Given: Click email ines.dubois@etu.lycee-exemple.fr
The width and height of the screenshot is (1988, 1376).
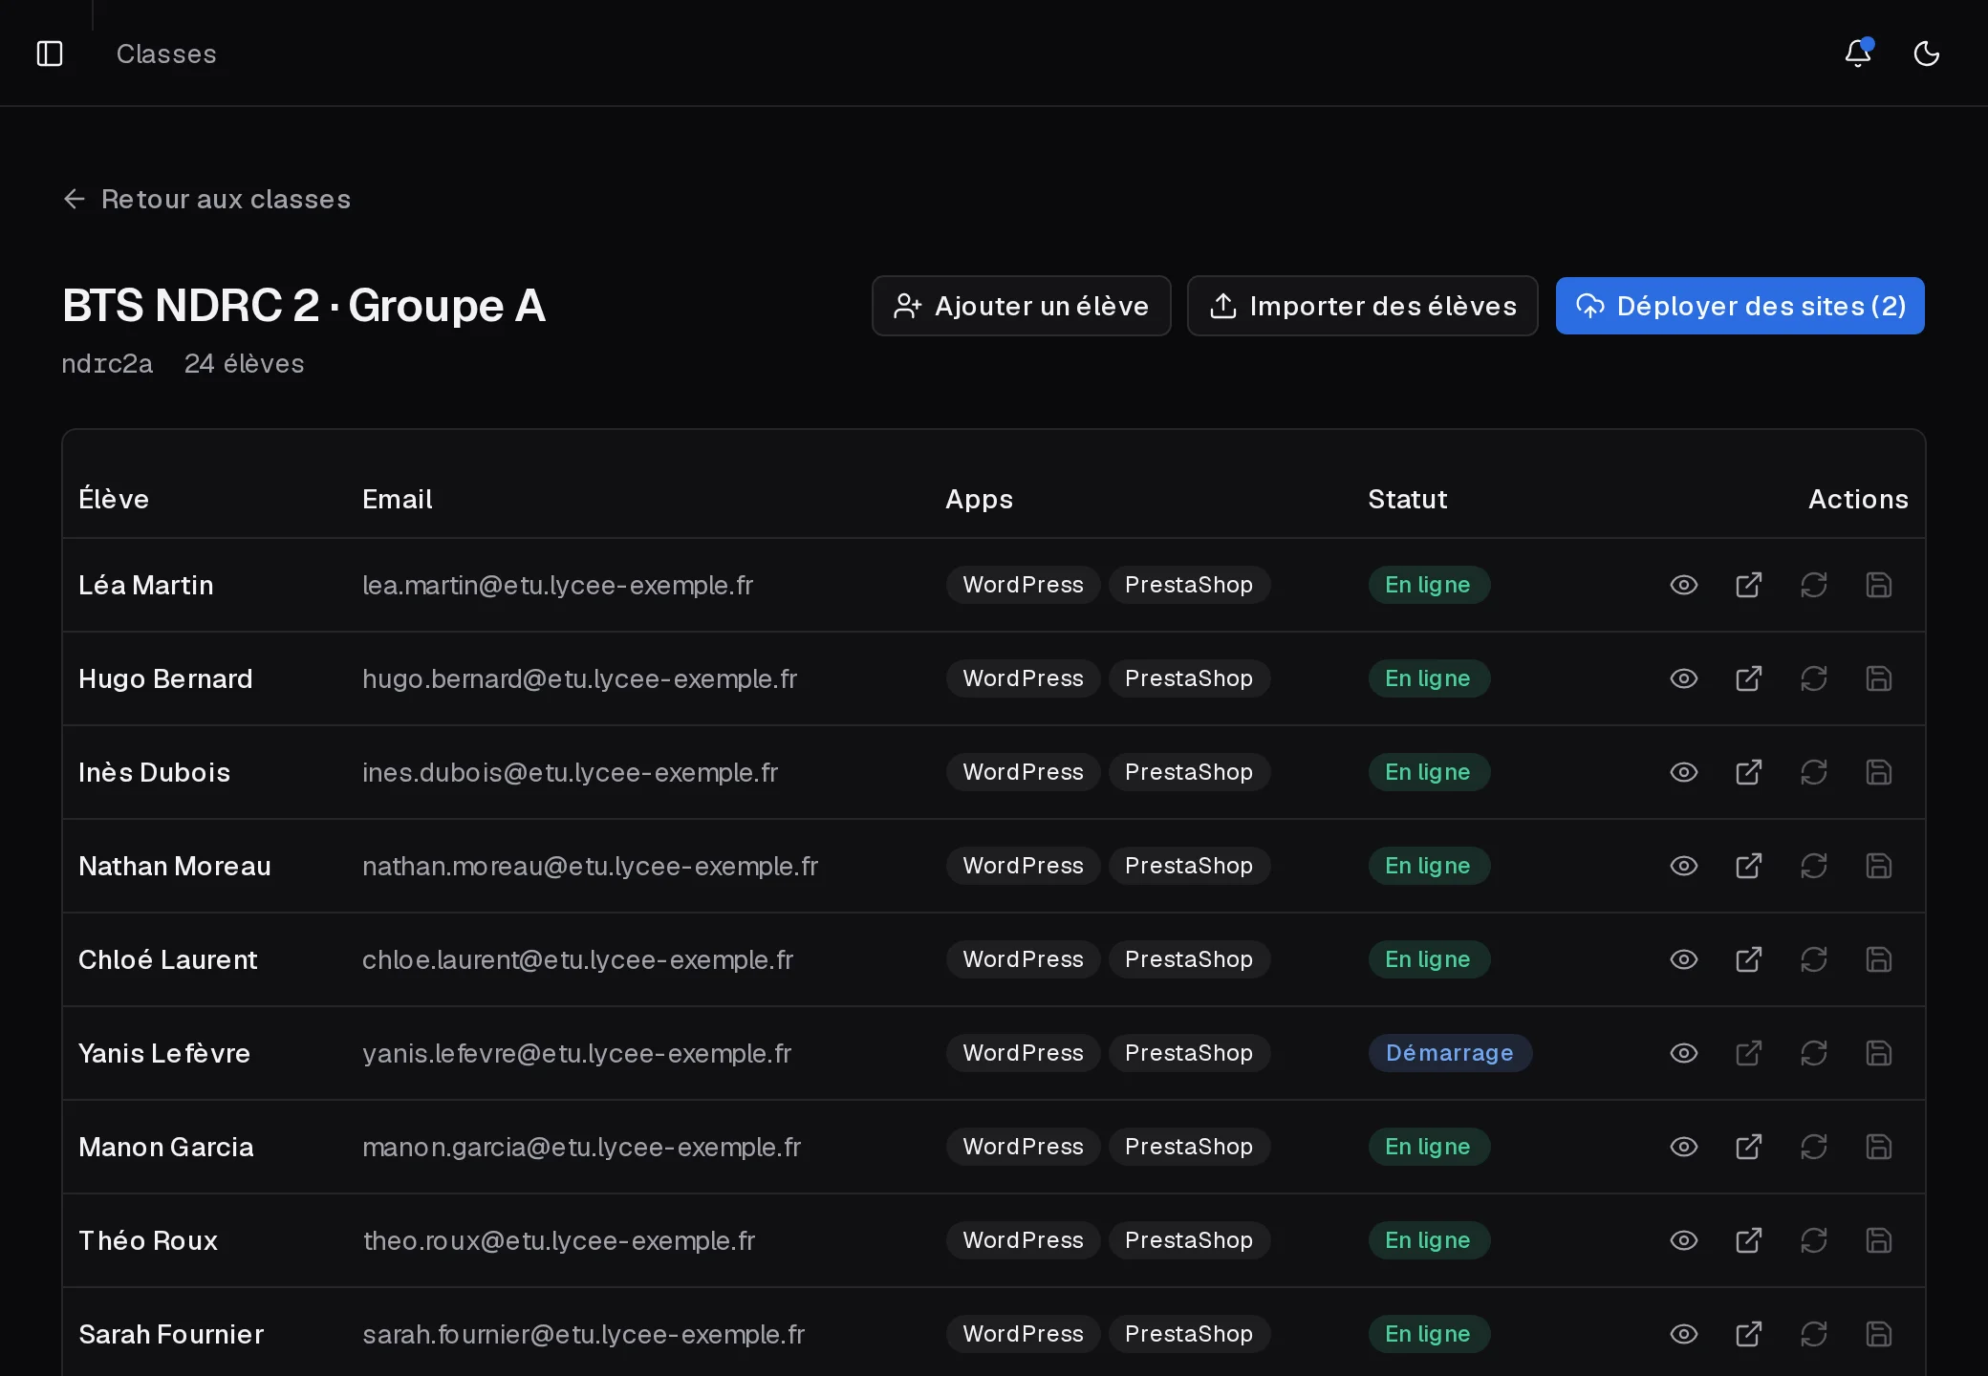Looking at the screenshot, I should [570, 772].
